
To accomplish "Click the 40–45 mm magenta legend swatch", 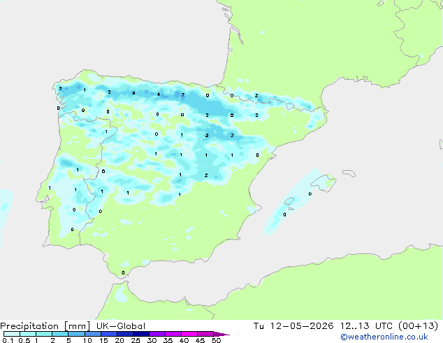I will click(189, 334).
